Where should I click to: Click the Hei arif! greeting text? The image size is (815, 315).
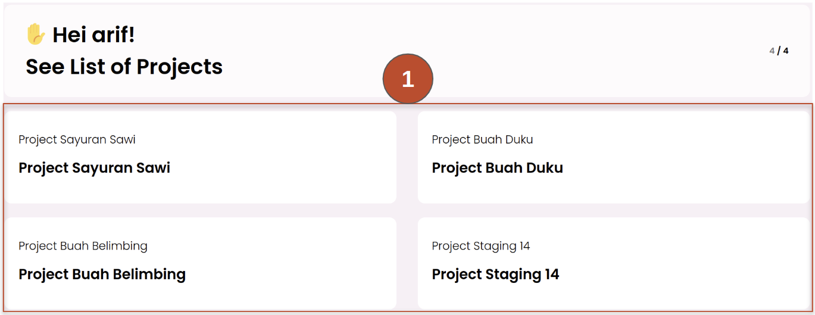tap(93, 35)
